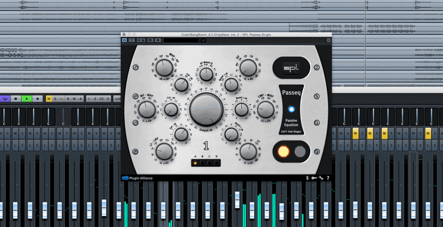Click the MF-MHF frequency knob
This screenshot has height=227, width=443.
[x=147, y=110]
